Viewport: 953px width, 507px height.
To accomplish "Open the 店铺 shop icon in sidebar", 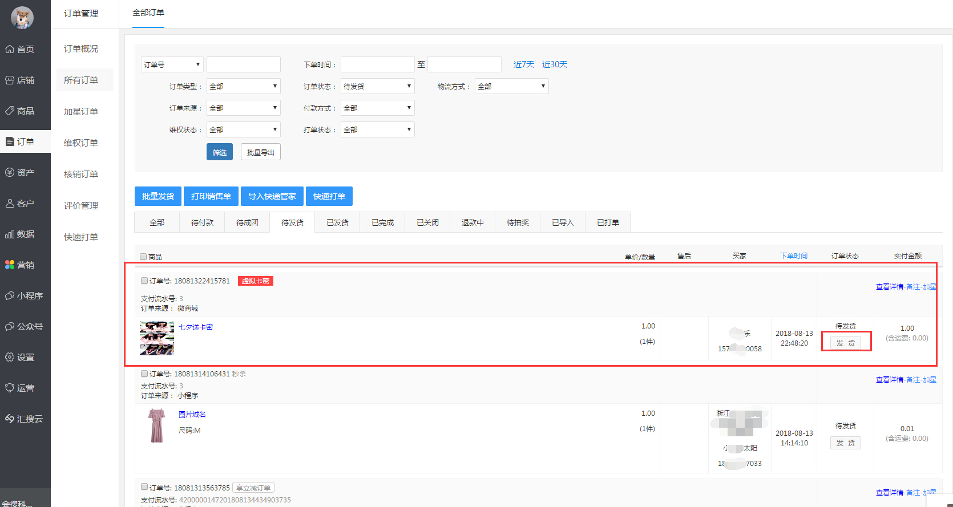I will point(10,80).
